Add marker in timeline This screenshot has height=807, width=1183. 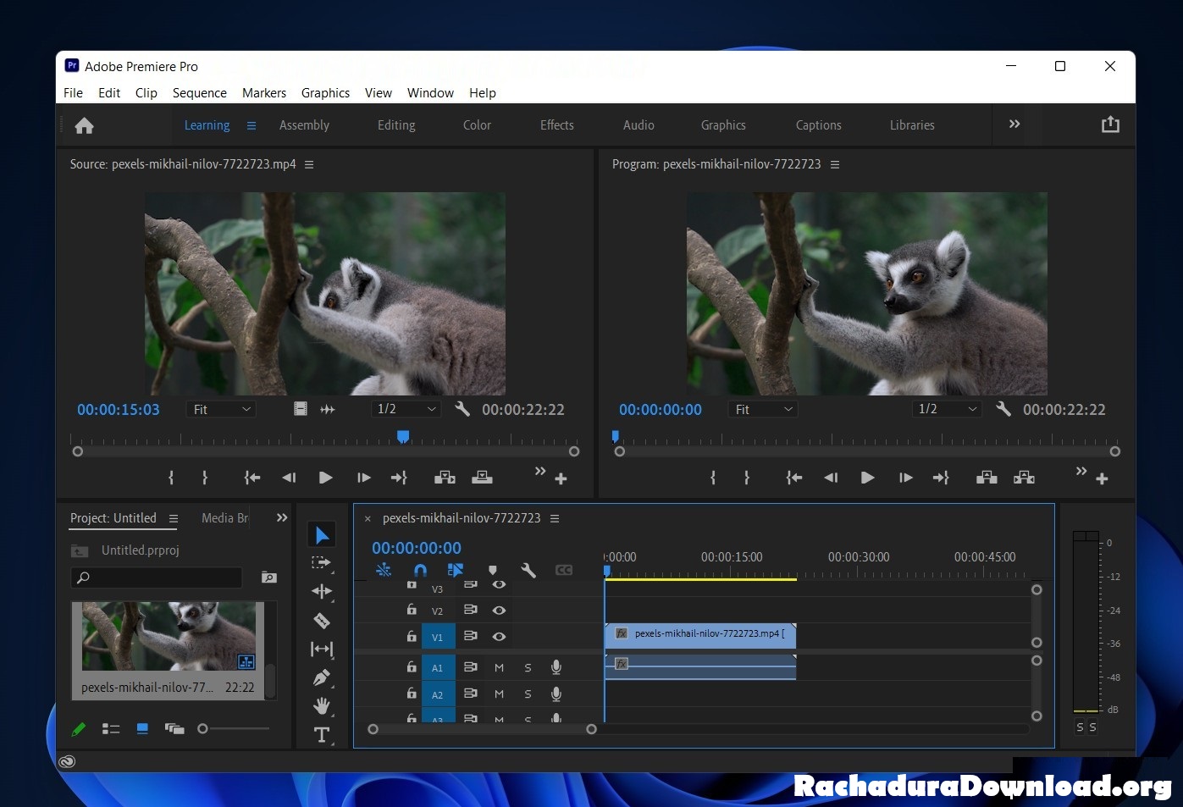click(493, 570)
